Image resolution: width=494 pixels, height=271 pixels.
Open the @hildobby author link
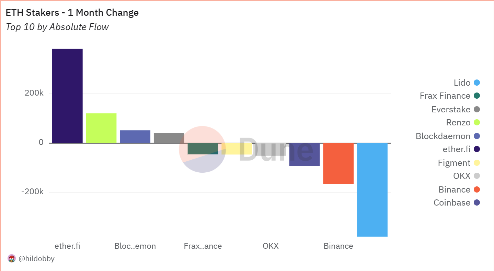click(x=36, y=259)
